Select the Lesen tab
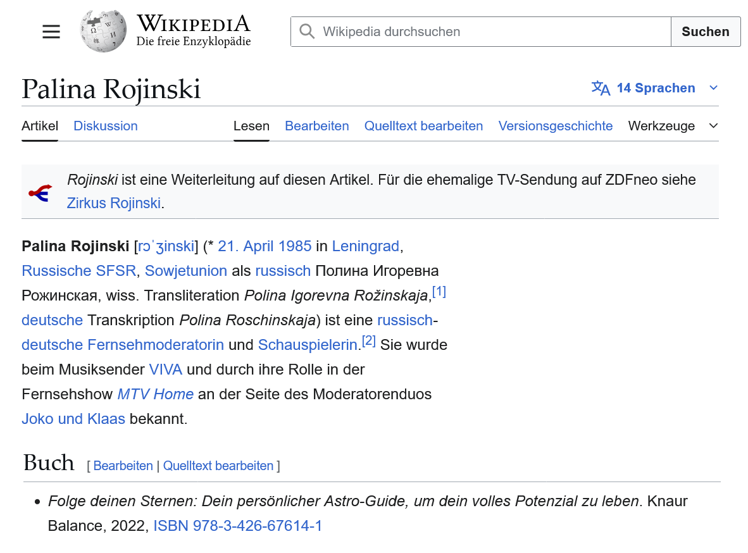This screenshot has width=748, height=553. 251,126
